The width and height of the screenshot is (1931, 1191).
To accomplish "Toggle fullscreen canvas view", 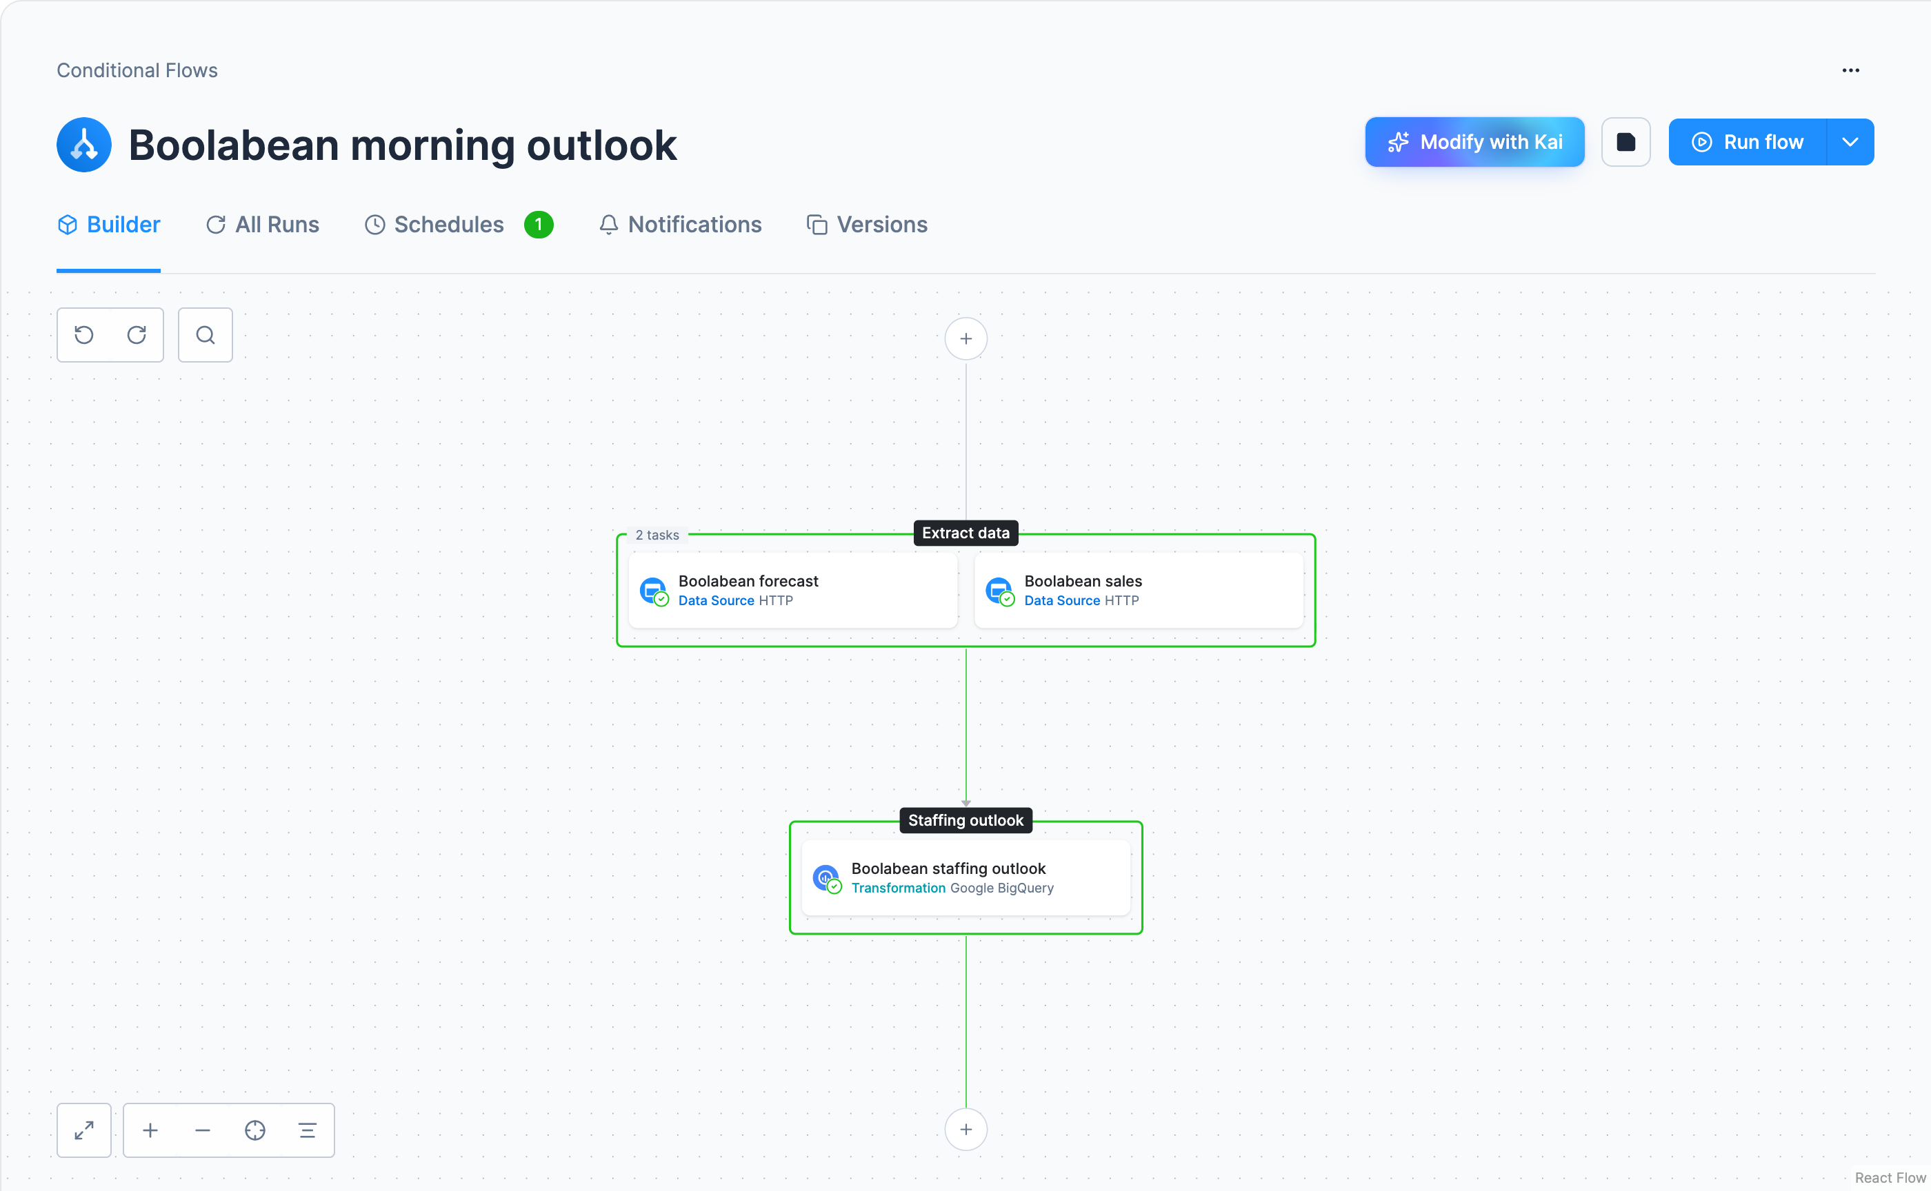I will [84, 1130].
